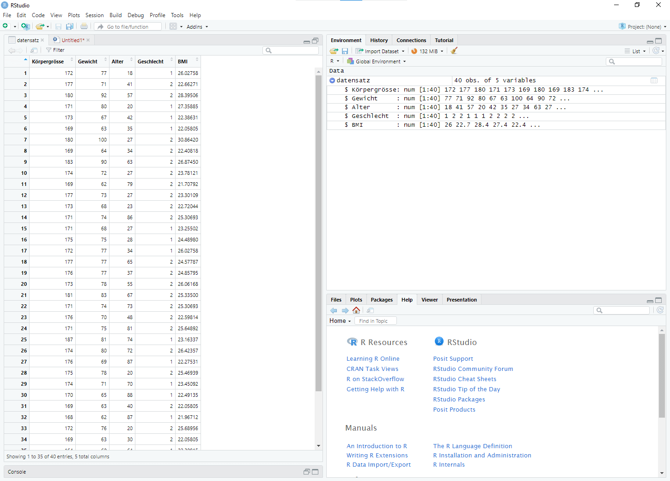The height and width of the screenshot is (481, 670).
Task: Maximize the Environment pane
Action: (658, 41)
